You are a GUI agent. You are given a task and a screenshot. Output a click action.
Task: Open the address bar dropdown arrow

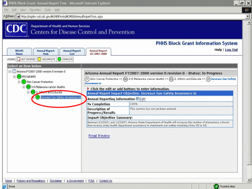point(248,16)
